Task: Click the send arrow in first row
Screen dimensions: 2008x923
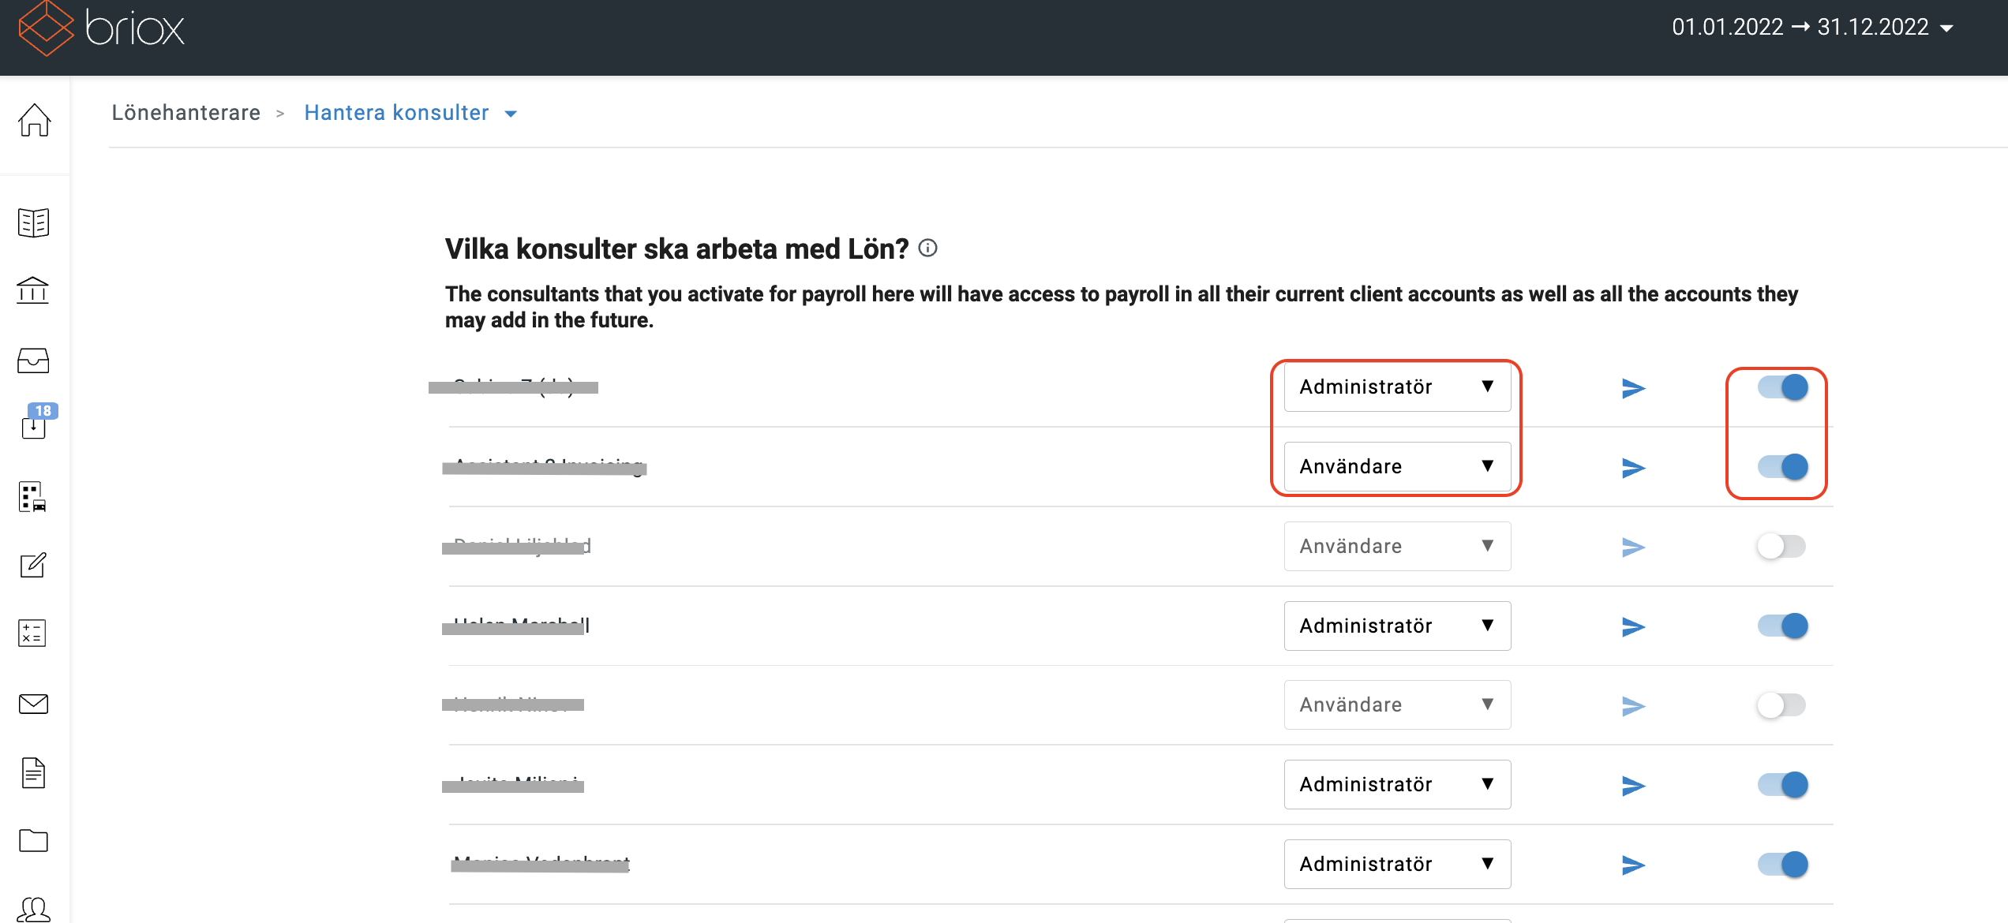Action: (x=1633, y=388)
